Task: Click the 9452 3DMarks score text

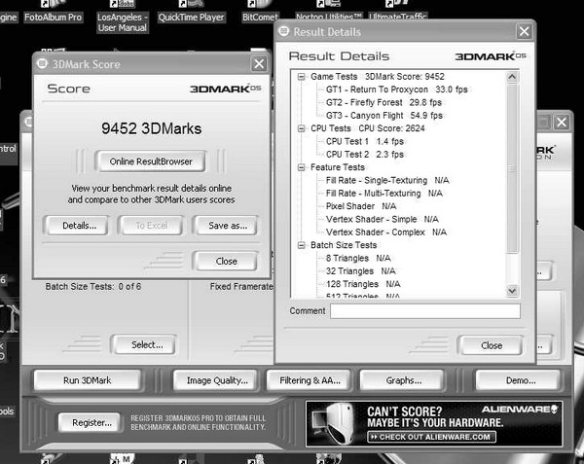Action: [151, 128]
